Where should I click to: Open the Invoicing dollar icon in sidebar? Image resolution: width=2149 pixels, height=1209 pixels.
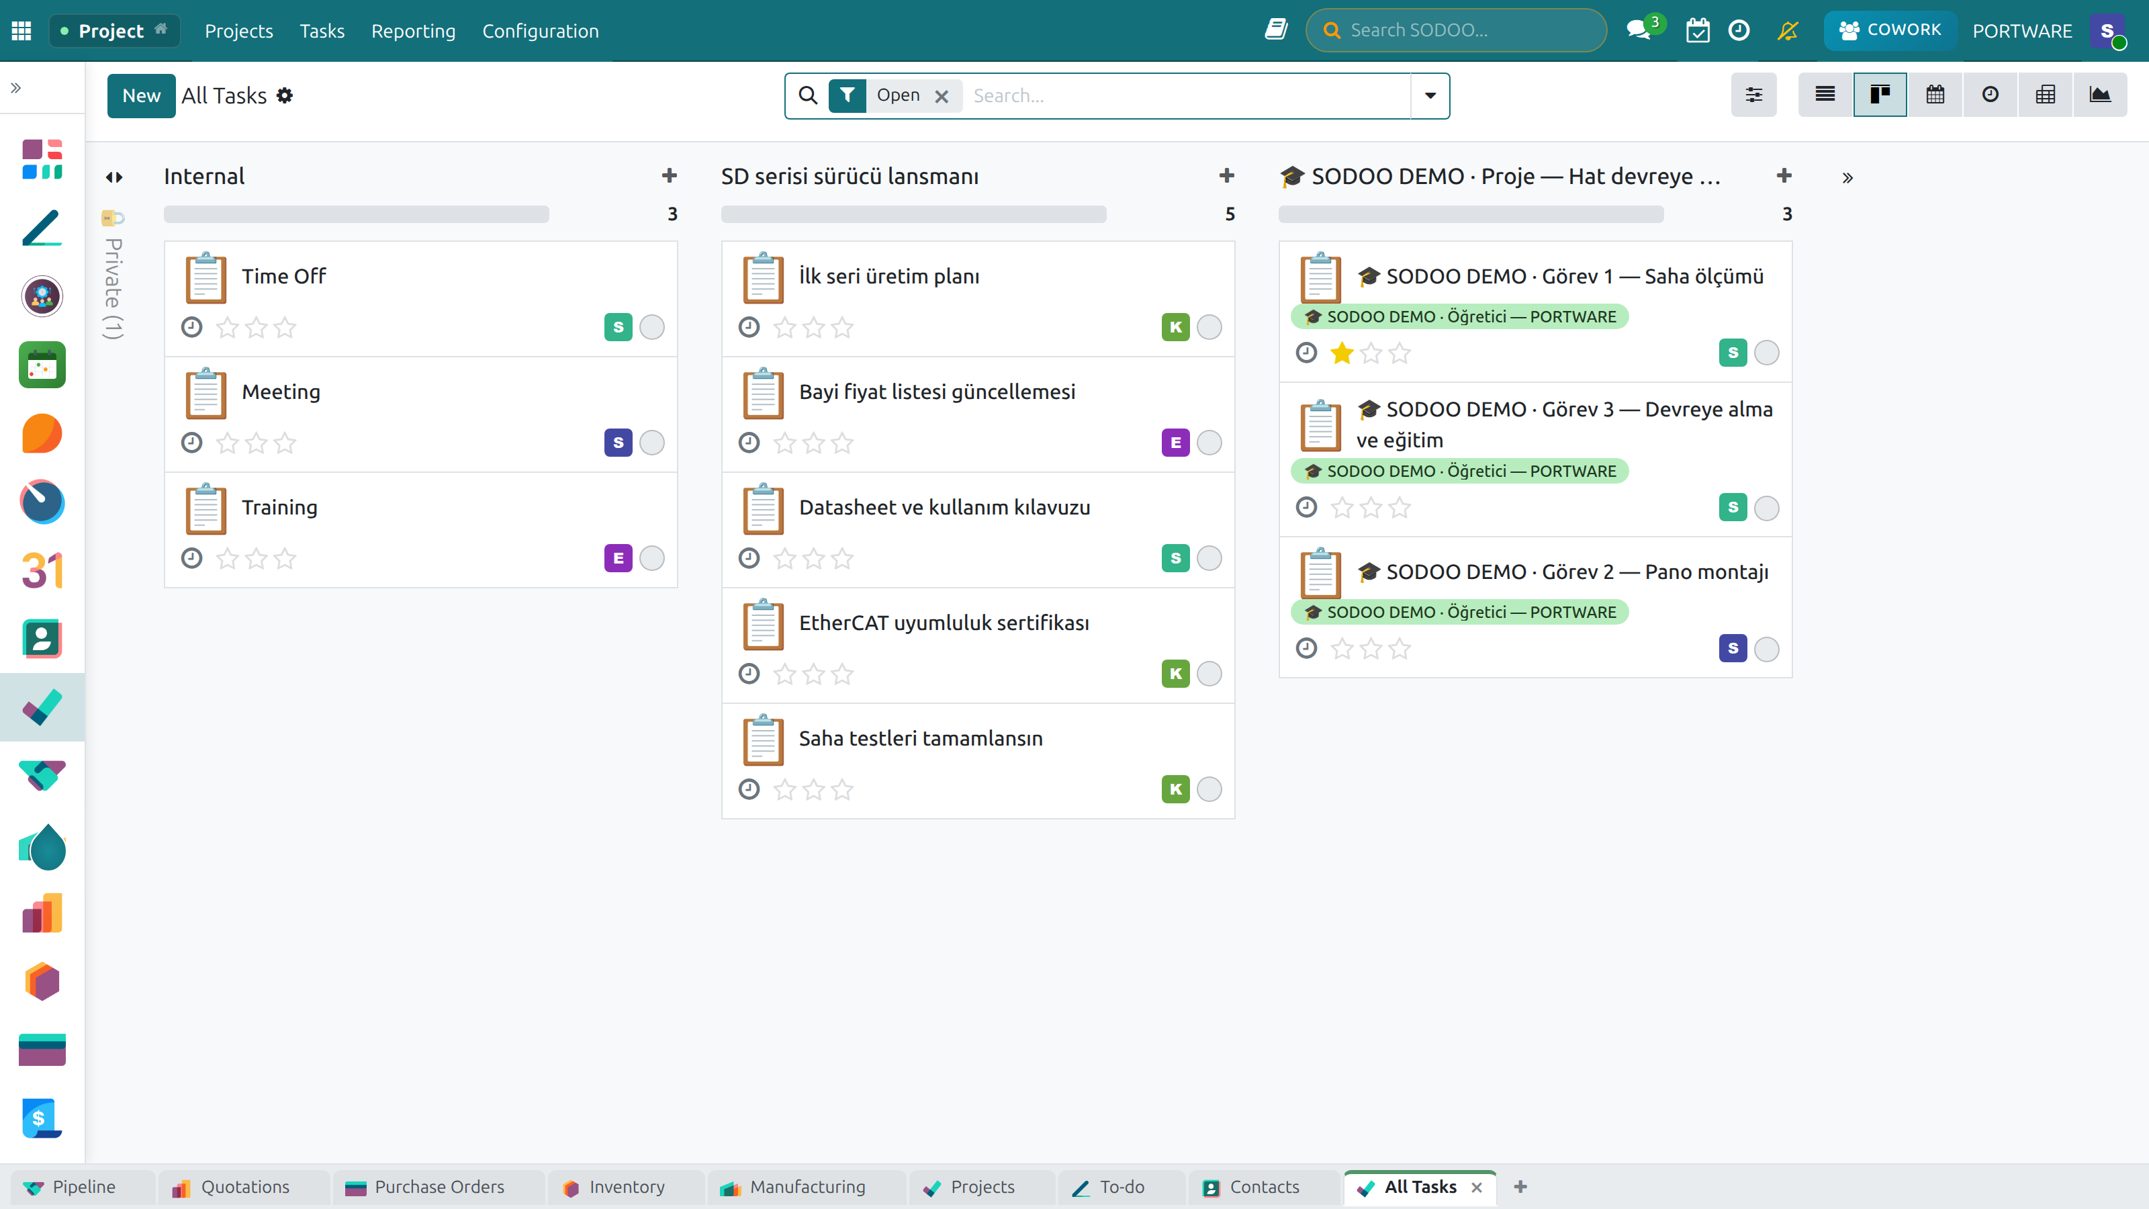click(42, 1118)
